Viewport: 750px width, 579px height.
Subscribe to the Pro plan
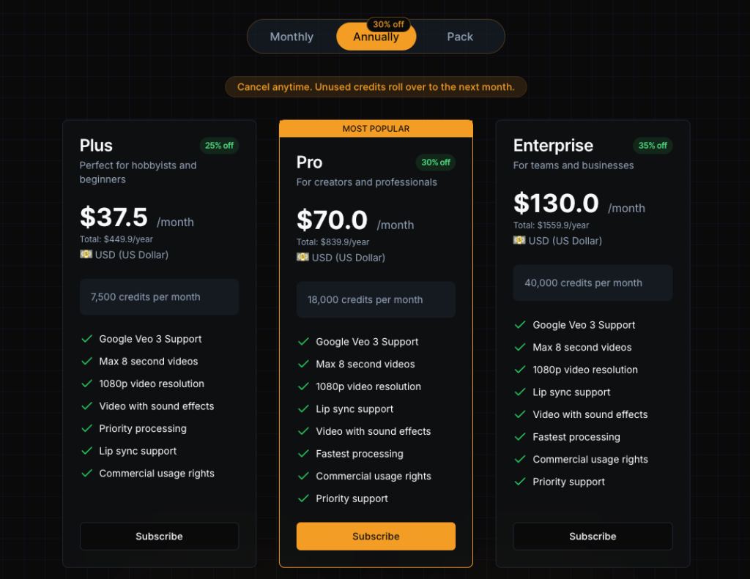click(376, 536)
